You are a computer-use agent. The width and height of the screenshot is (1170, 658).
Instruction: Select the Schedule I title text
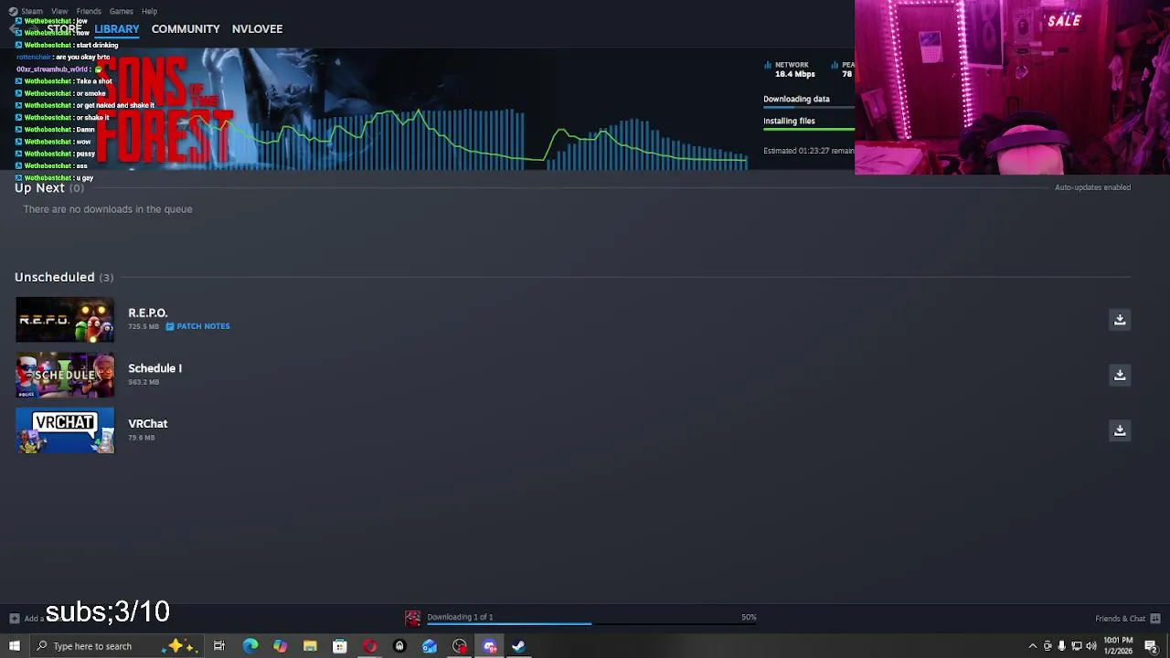point(154,368)
